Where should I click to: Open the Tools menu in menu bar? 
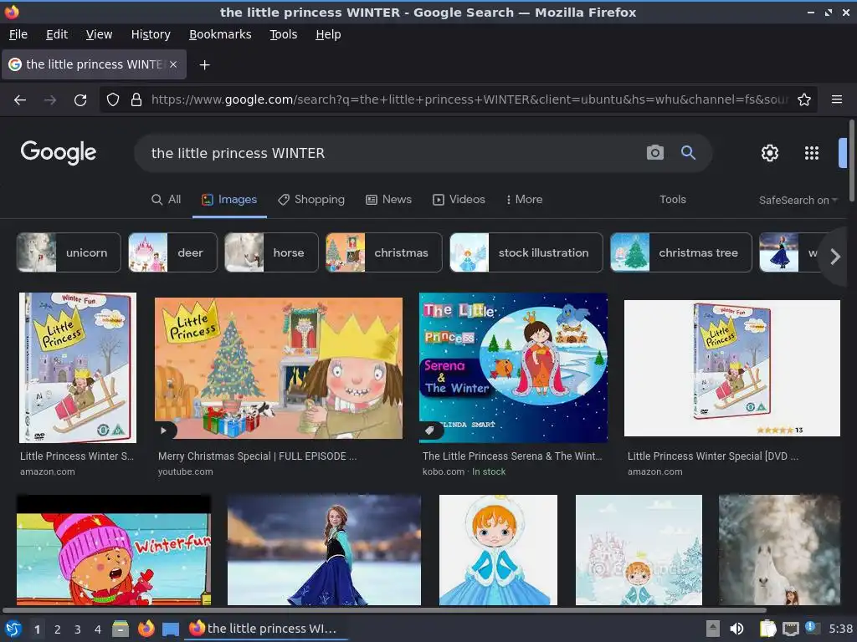[283, 34]
